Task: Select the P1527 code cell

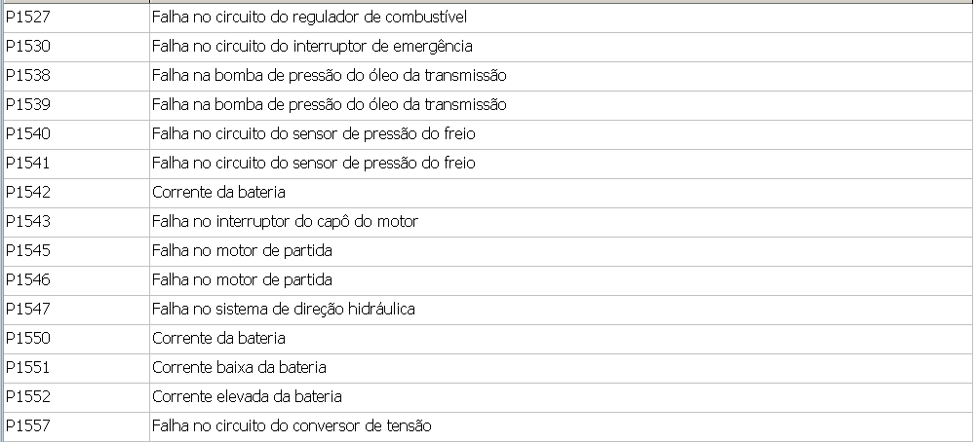Action: 28,18
